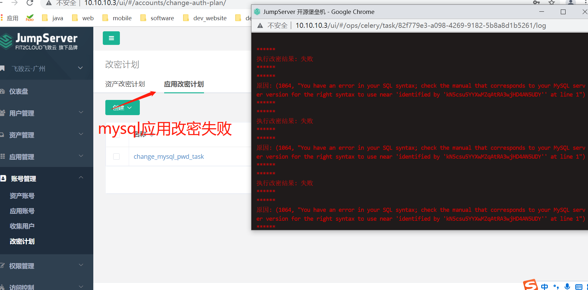Click the microphone icon on the input method bar
Viewport: 588px width, 290px height.
pyautogui.click(x=567, y=287)
